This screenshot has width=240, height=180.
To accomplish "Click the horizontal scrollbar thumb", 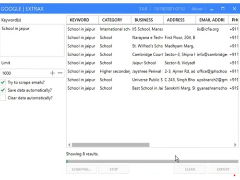I will (x=110, y=145).
